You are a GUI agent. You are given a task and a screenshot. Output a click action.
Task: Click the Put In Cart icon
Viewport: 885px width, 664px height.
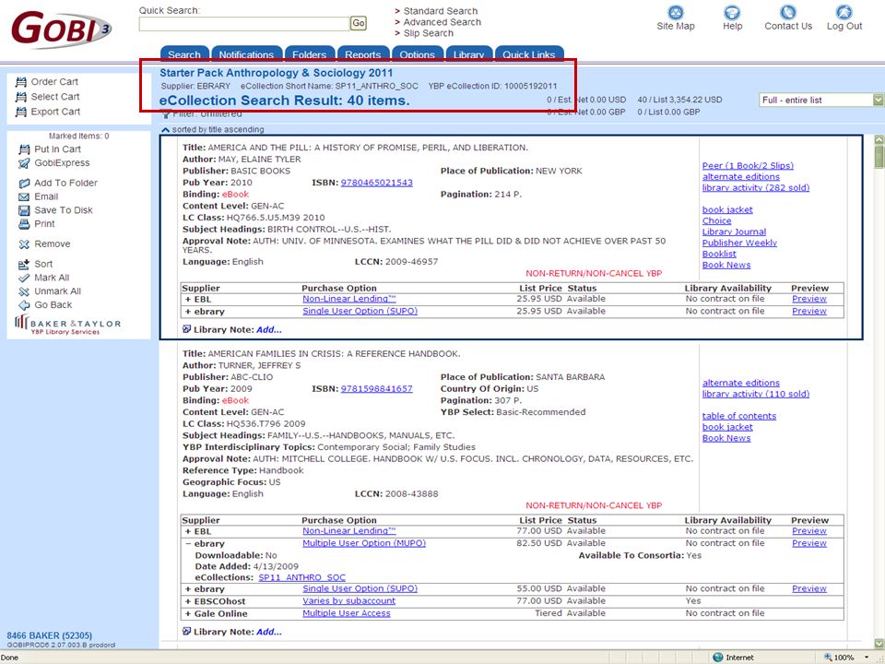pos(24,149)
